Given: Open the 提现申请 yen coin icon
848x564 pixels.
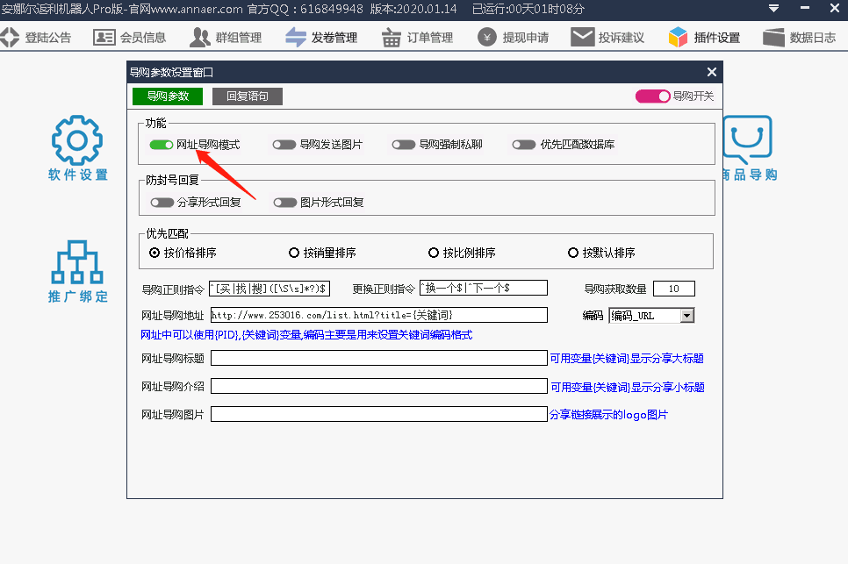Looking at the screenshot, I should tap(486, 37).
